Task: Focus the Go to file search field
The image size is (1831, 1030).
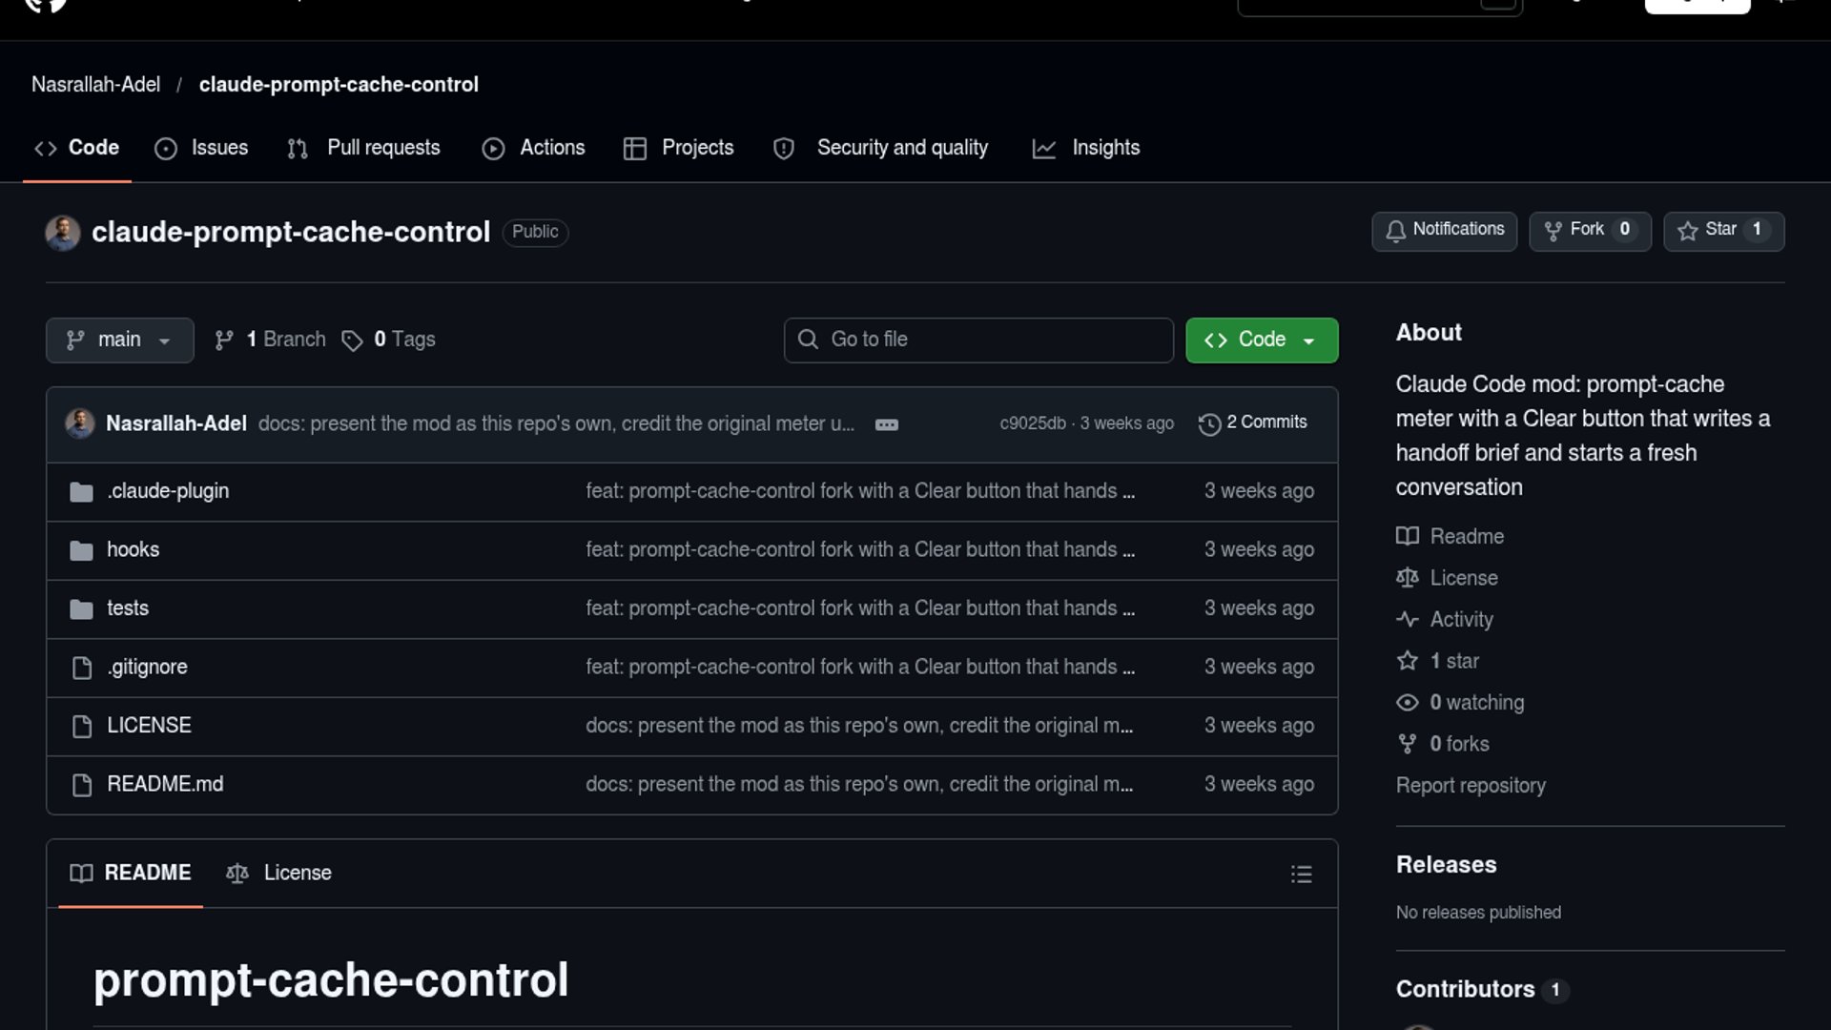Action: (978, 340)
